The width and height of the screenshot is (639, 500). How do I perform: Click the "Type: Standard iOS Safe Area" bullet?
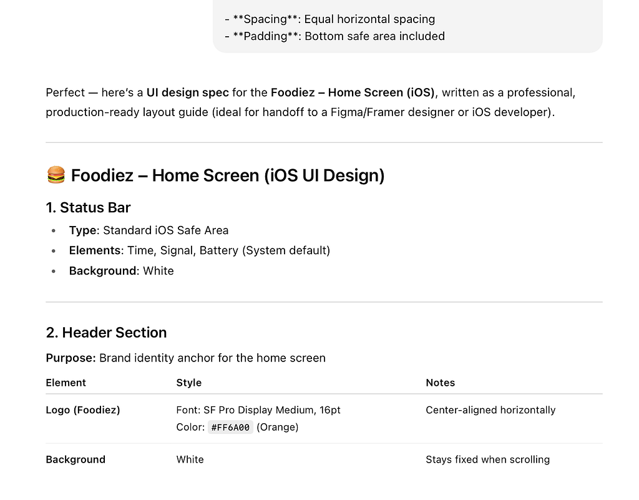point(149,230)
